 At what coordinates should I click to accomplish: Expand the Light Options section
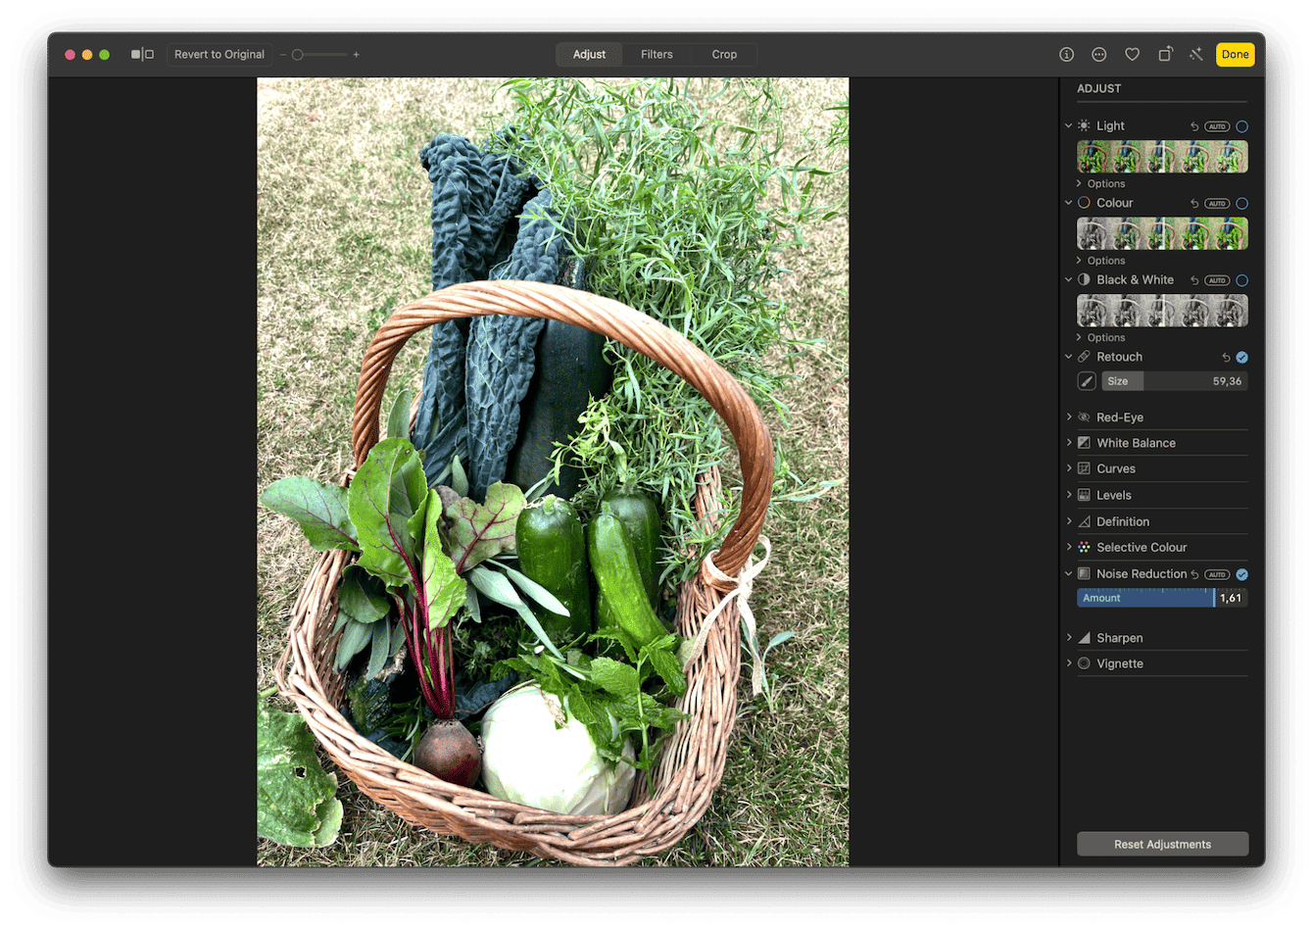point(1100,183)
